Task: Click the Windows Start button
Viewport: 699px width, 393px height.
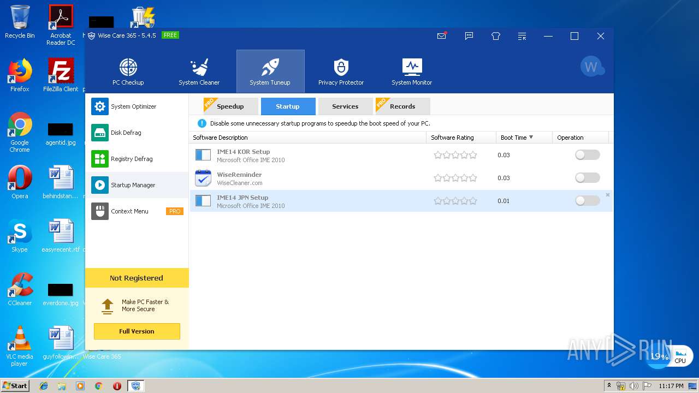Action: point(15,385)
